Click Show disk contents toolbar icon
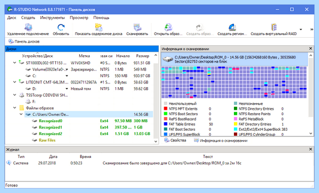Screen dimensions: 319x193 [x=98, y=27]
